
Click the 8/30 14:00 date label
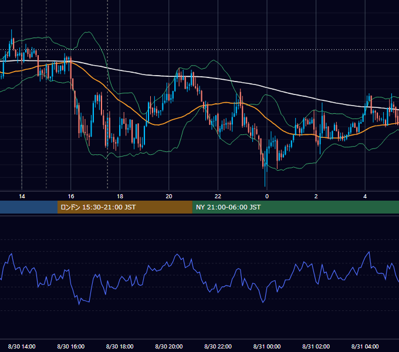pos(22,346)
